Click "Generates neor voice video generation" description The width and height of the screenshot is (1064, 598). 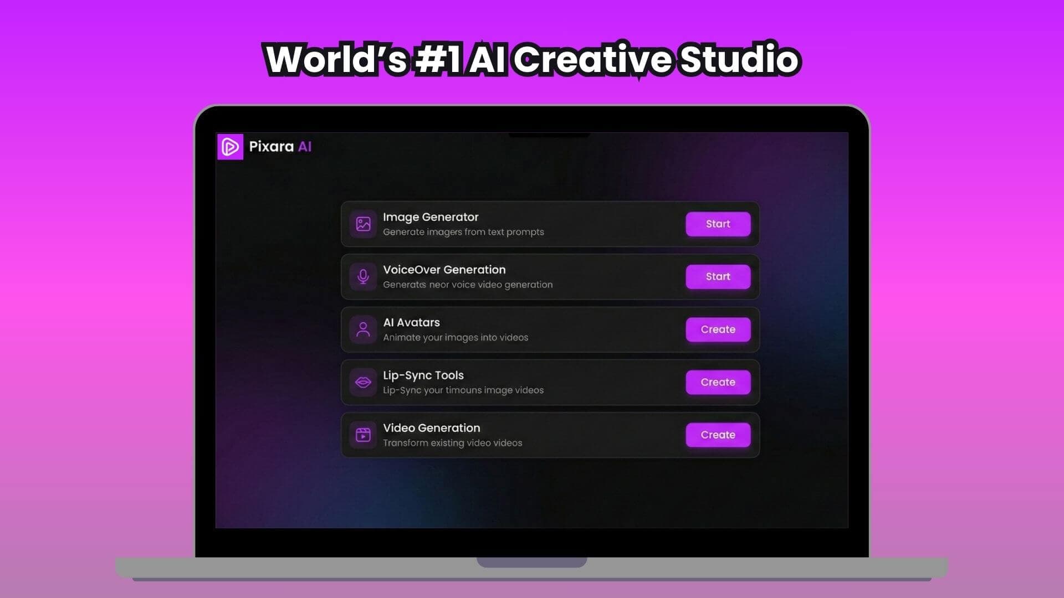click(468, 285)
